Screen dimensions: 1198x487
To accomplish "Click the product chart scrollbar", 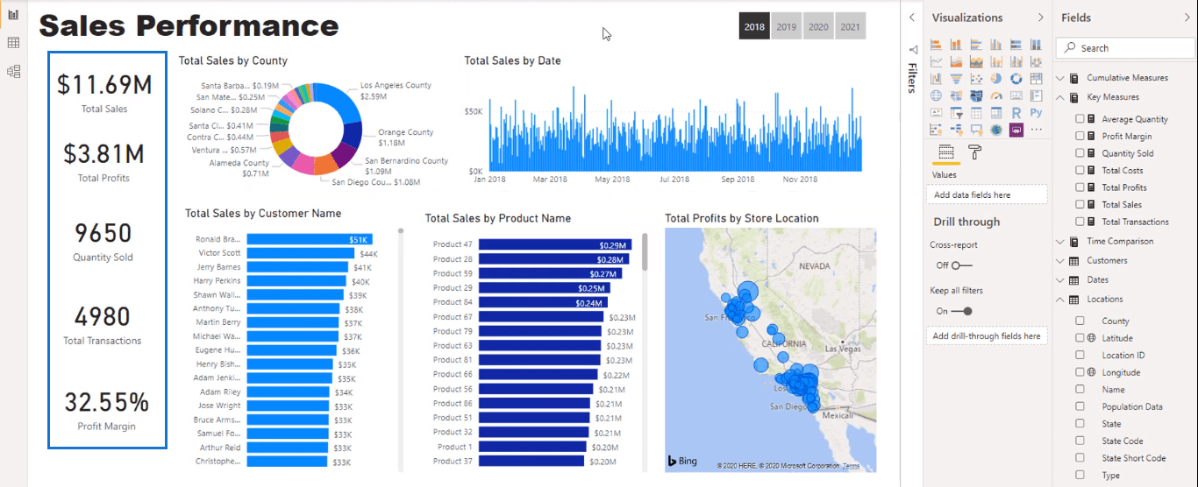I will pos(645,251).
